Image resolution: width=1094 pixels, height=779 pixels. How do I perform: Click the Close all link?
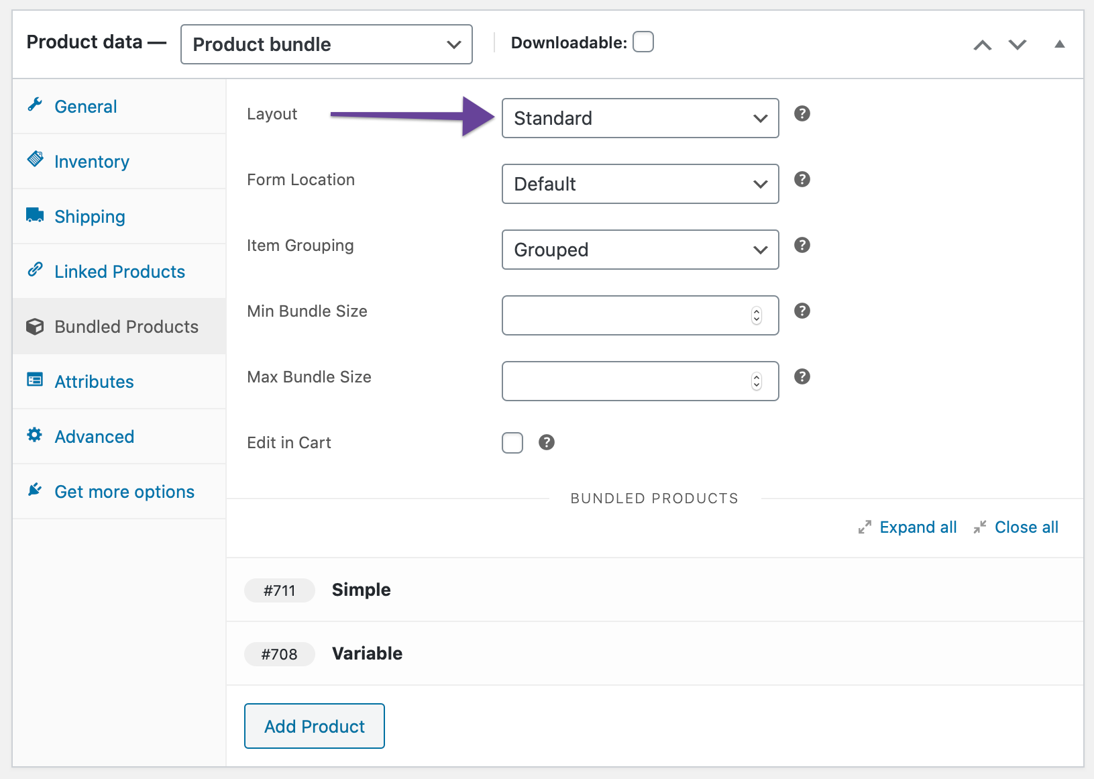click(x=1026, y=527)
